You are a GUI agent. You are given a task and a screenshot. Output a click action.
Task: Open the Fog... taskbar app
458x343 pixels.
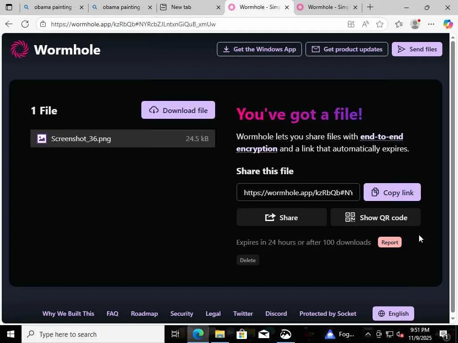pyautogui.click(x=339, y=334)
